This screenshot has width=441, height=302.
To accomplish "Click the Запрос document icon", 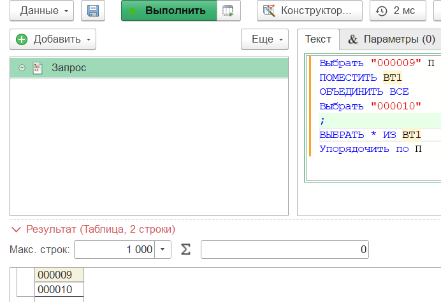I will [38, 68].
